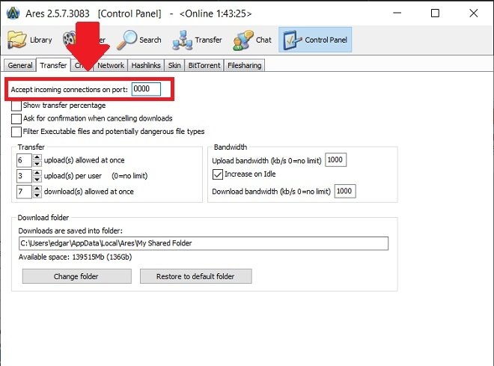The height and width of the screenshot is (366, 494).
Task: Click the uploads allowed at once field
Action: coord(24,160)
